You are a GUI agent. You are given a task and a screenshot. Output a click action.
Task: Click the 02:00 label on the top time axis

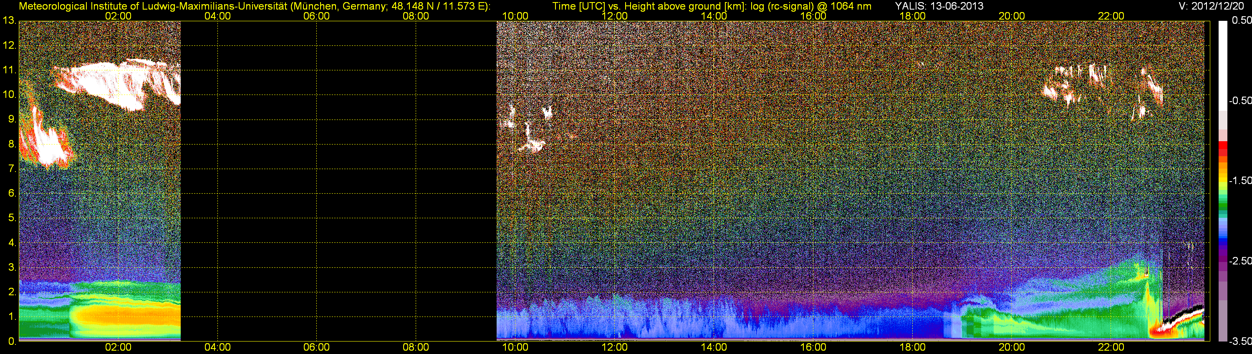tap(118, 16)
